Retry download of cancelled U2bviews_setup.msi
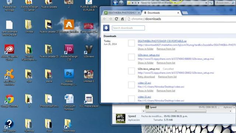Screen dimensions: 236x133 [x=146, y=77]
